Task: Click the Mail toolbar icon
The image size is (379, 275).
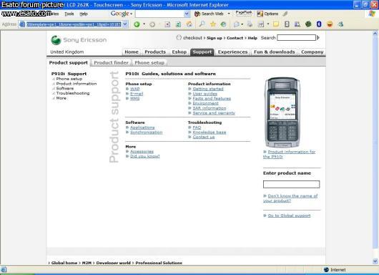Action: [x=237, y=24]
